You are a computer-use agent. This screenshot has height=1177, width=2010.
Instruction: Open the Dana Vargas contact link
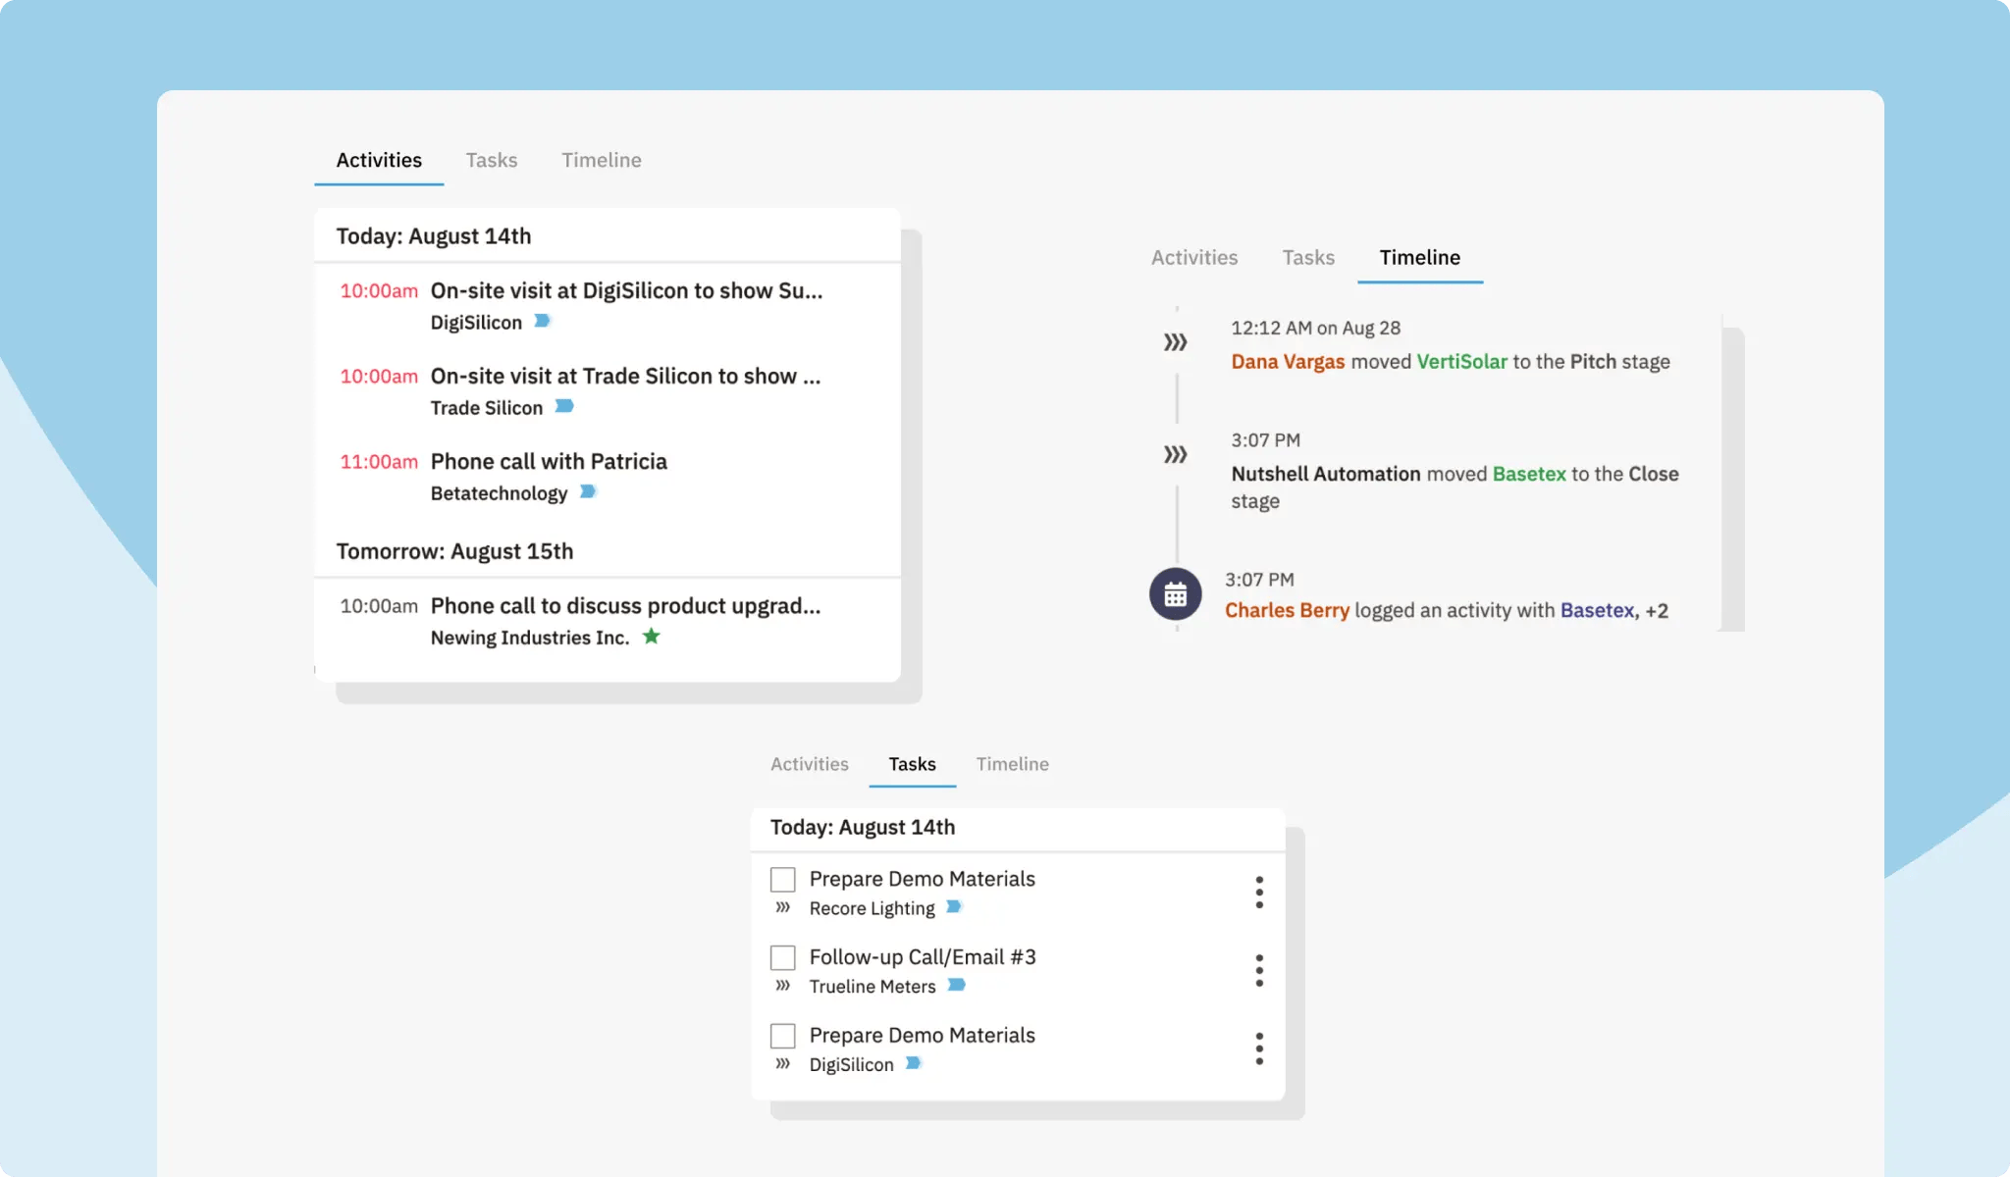[x=1287, y=361]
